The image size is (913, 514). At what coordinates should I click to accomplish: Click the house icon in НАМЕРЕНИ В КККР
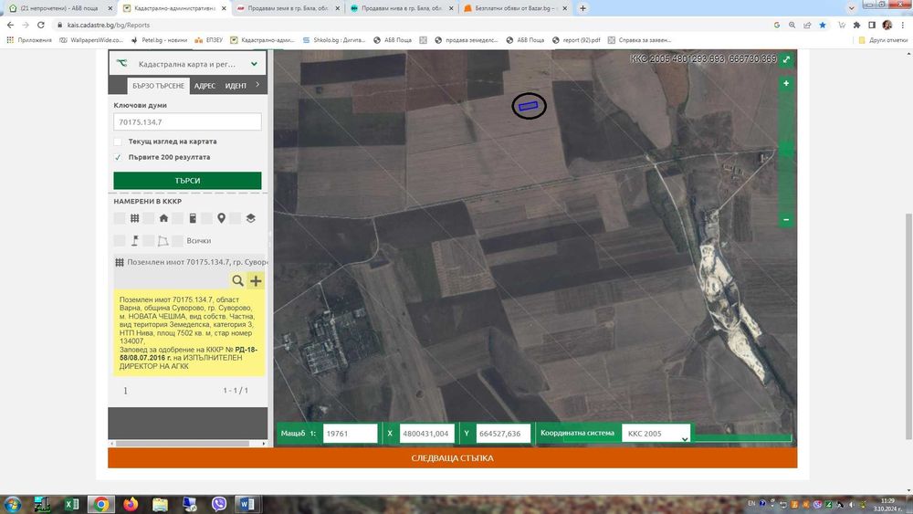pyautogui.click(x=163, y=218)
